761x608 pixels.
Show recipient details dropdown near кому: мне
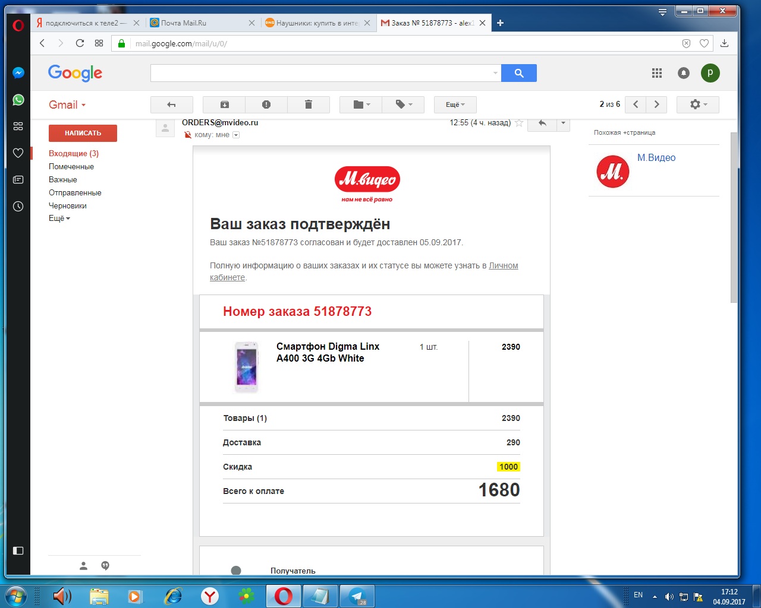(x=236, y=135)
